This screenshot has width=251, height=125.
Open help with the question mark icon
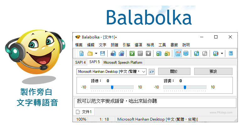pyautogui.click(x=231, y=53)
